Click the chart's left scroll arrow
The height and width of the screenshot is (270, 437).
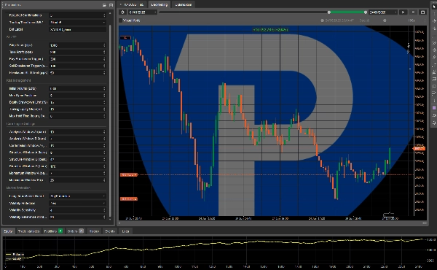120,223
